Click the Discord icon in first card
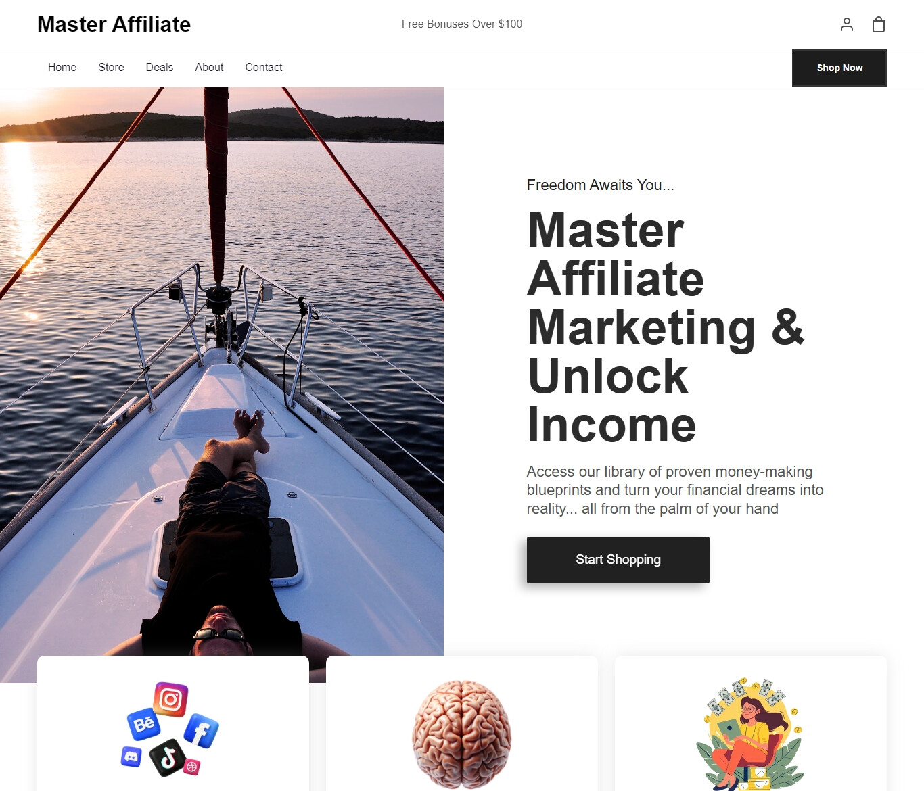This screenshot has width=924, height=791. click(131, 757)
